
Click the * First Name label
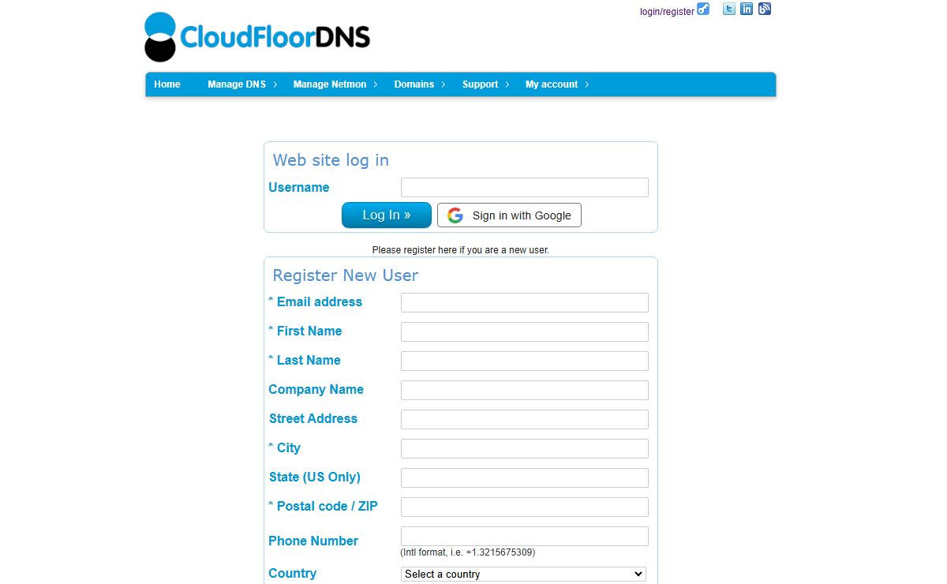[305, 331]
